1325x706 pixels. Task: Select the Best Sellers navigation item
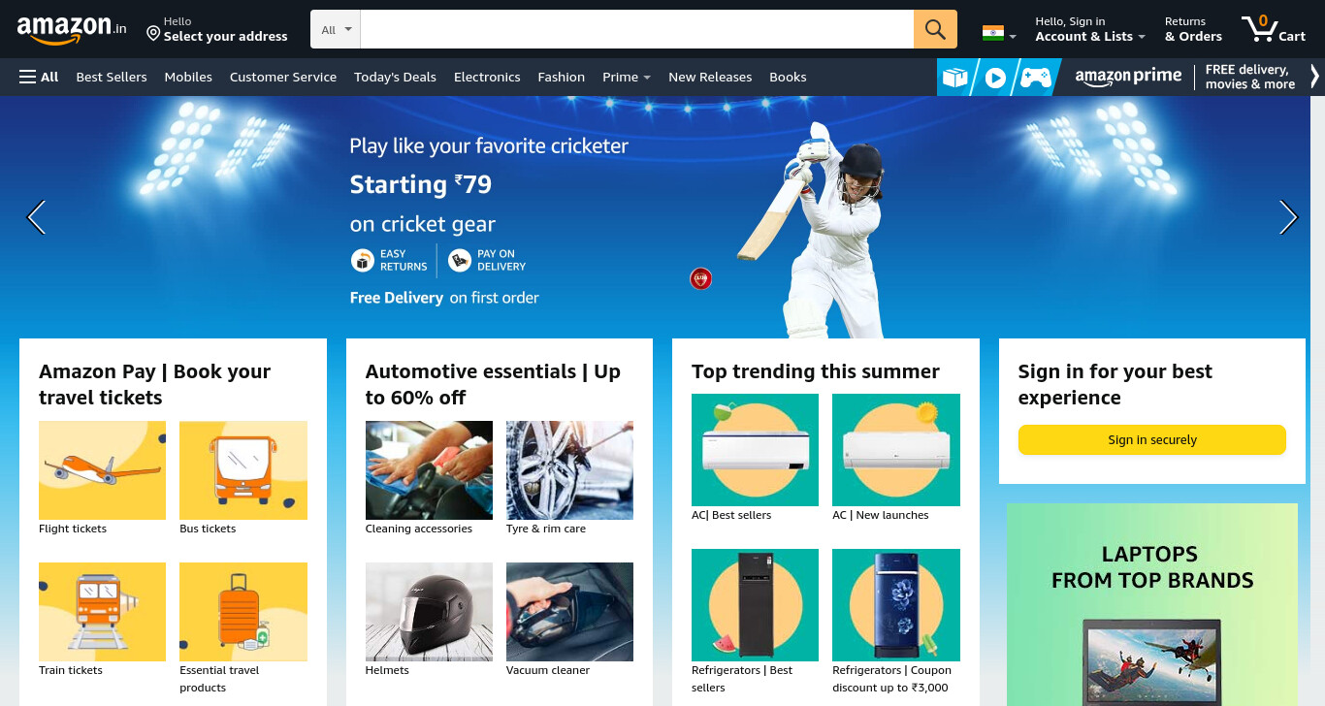tap(112, 77)
